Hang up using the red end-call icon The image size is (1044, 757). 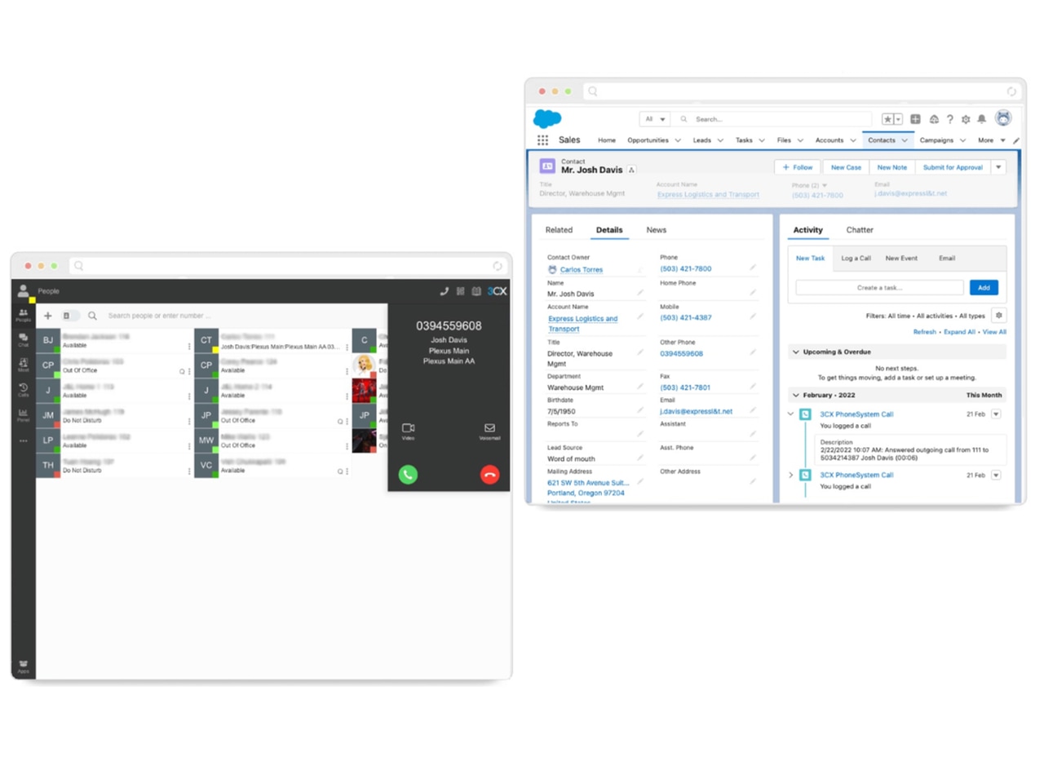coord(489,474)
